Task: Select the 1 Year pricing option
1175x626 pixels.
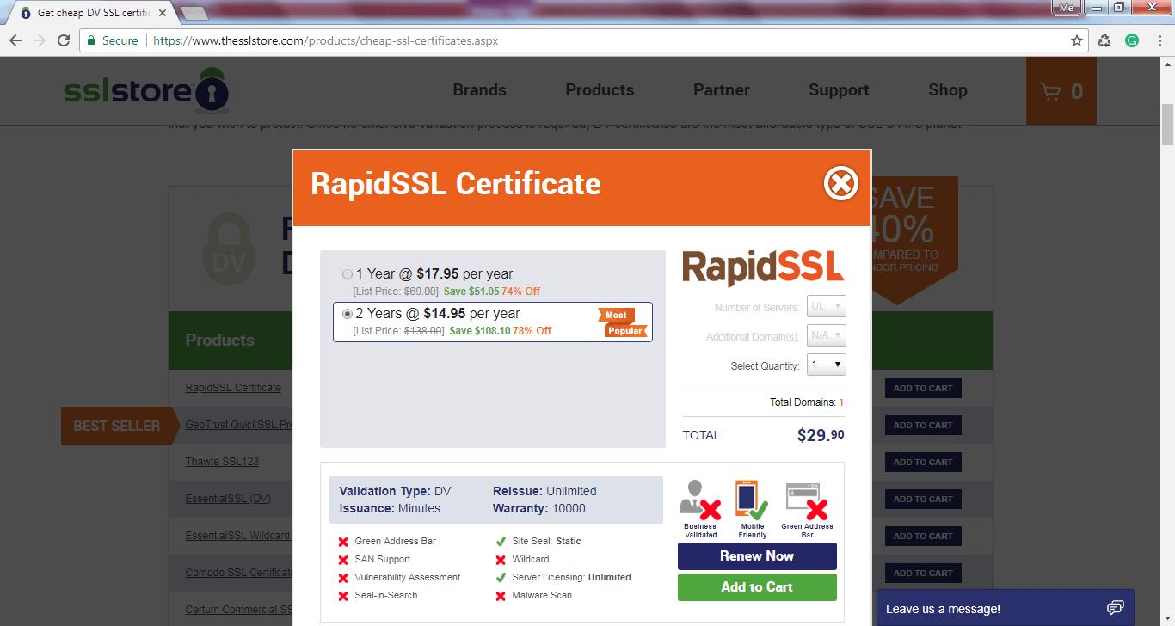Action: (x=348, y=273)
